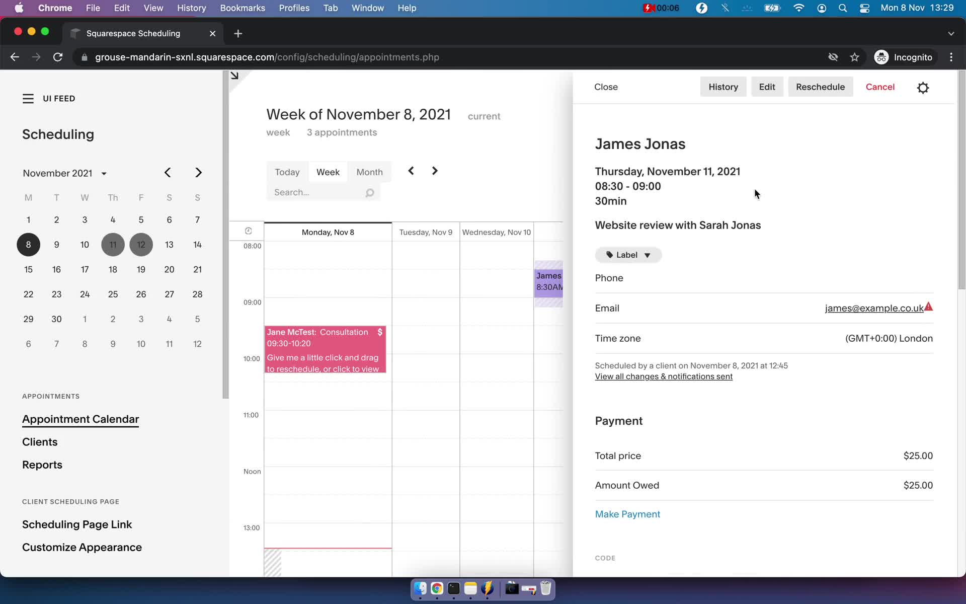Click the settings gear icon top right
Screen dimensions: 966x604
[x=924, y=86]
